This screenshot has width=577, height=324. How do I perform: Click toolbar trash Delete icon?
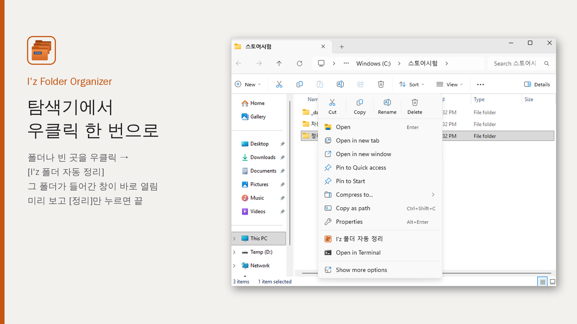point(381,84)
